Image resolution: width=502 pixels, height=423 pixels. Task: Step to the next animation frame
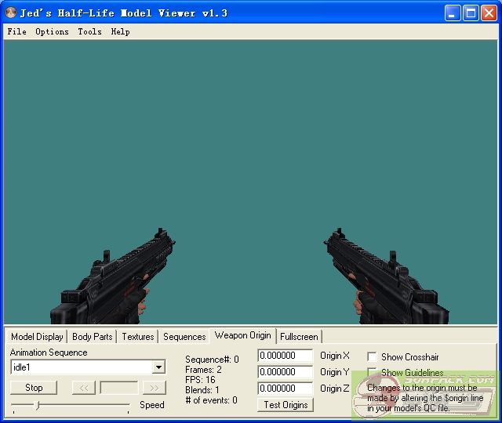pyautogui.click(x=155, y=388)
